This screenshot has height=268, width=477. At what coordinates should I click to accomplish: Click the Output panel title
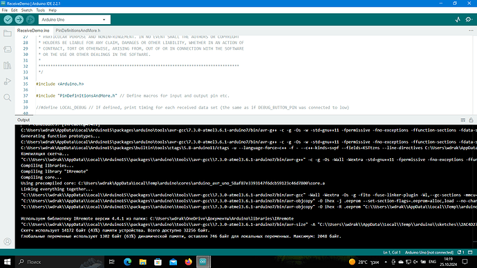click(x=24, y=120)
